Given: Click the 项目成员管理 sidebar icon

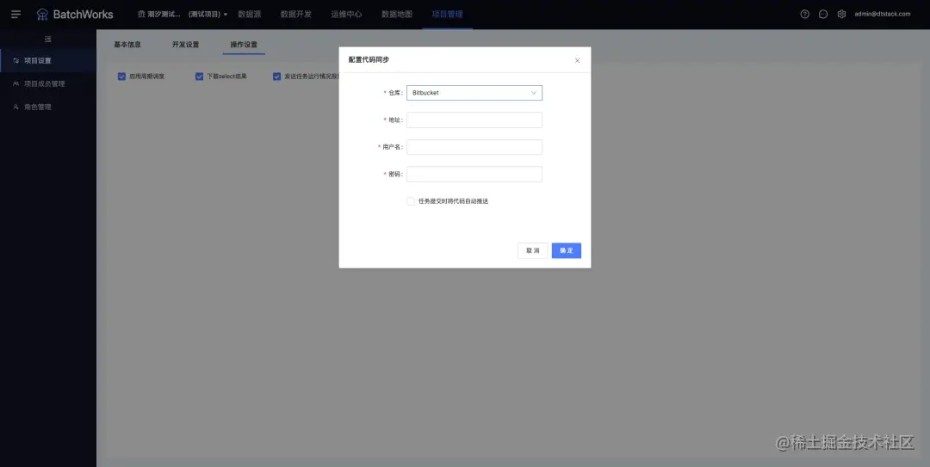Looking at the screenshot, I should pos(16,83).
